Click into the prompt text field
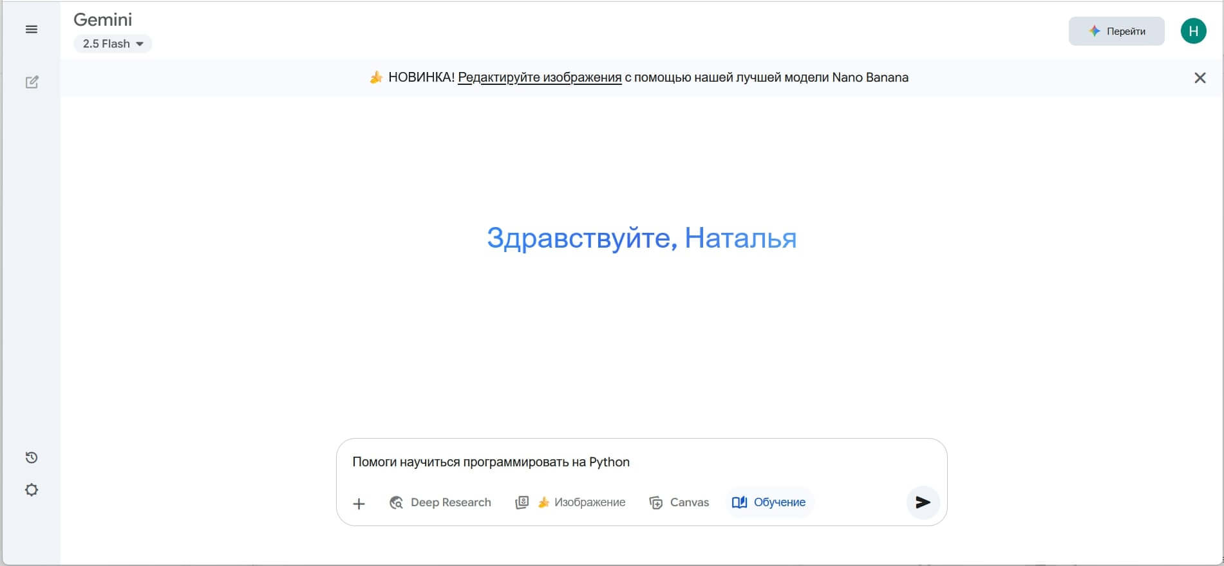Screen dimensions: 1224x566 (x=641, y=462)
